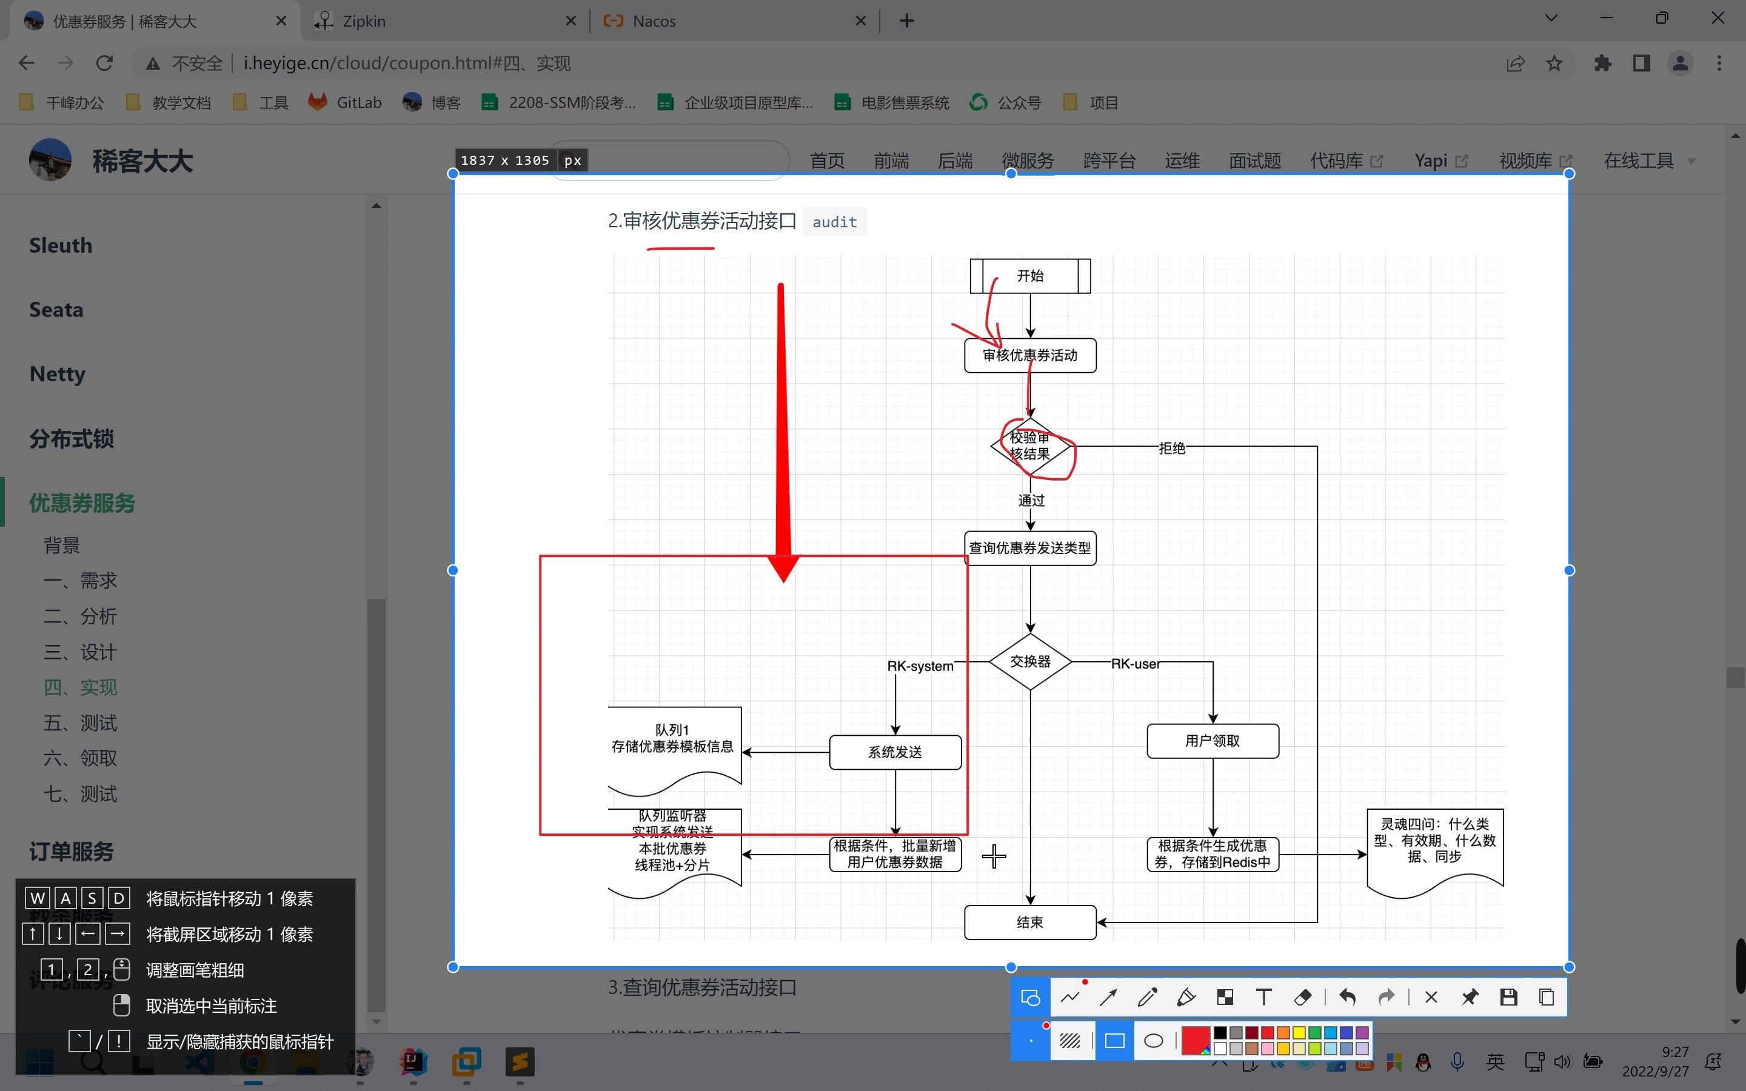
Task: Redo the annotation
Action: pos(1386,997)
